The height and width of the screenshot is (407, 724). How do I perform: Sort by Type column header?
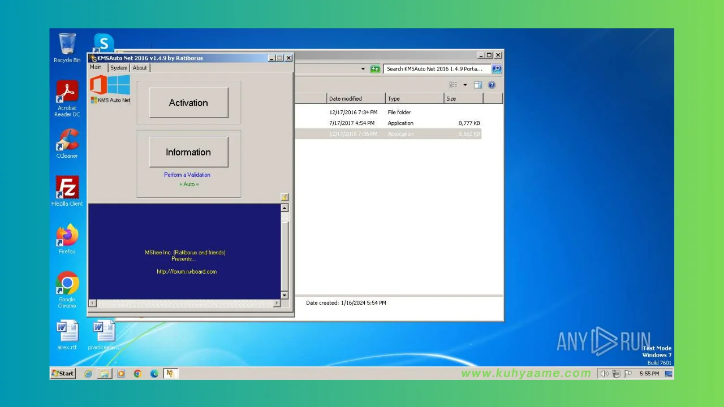coord(415,98)
